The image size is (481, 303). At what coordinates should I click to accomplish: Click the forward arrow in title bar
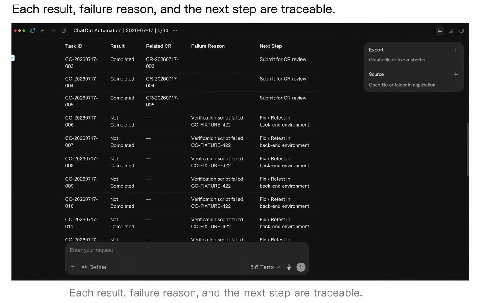pos(53,30)
